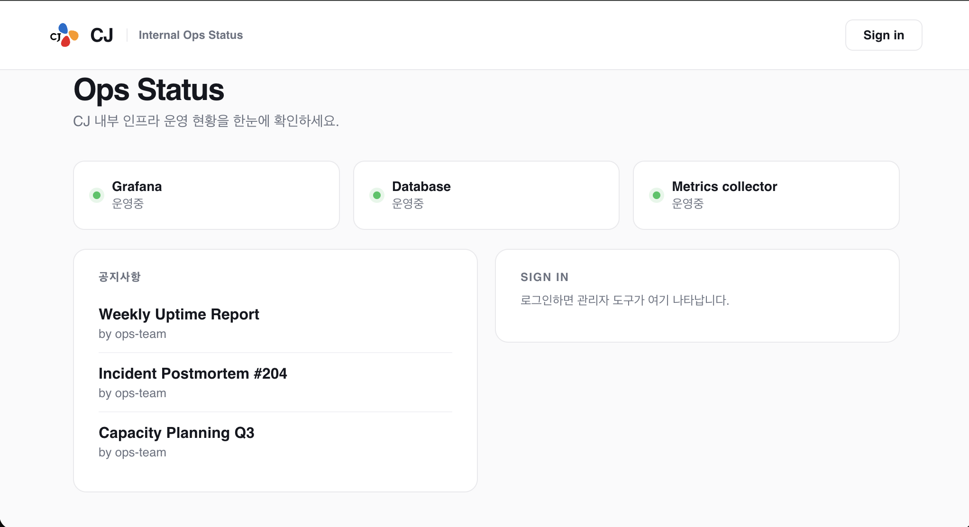Click the Internal Ops Status header label
Screen dimensions: 969x527
pyautogui.click(x=191, y=35)
